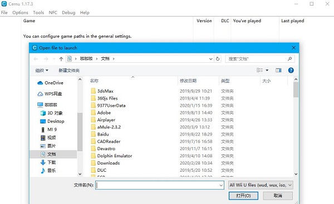The width and height of the screenshot is (334, 204).
Task: Refresh the folder view
Action: pyautogui.click(x=218, y=59)
